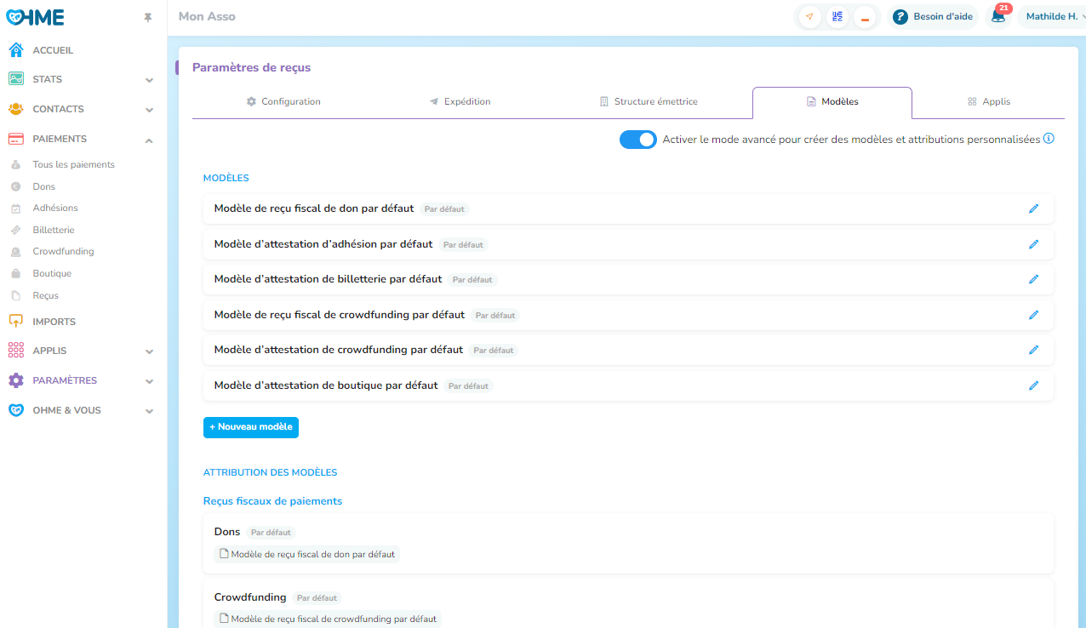
Task: Edit the boutique attestation model pencil
Action: pos(1033,385)
